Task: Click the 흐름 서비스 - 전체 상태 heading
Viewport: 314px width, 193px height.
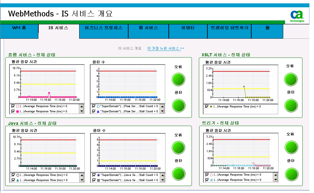Action: tap(31, 55)
